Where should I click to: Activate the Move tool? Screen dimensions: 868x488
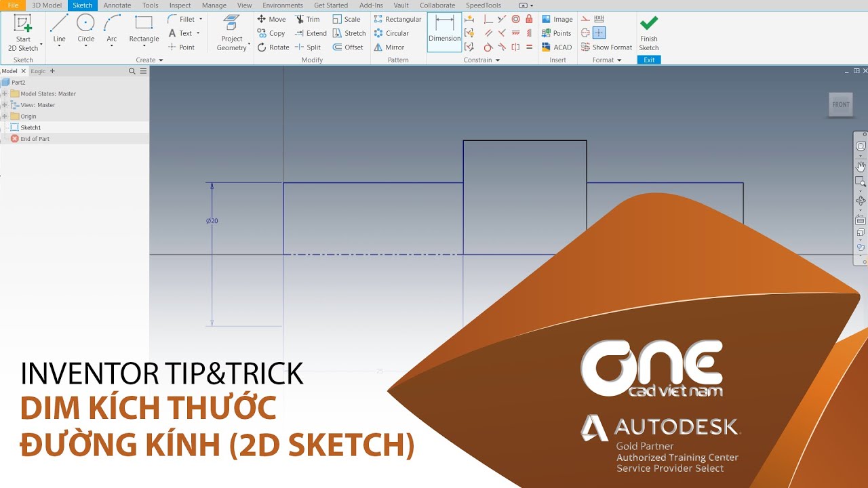click(271, 19)
